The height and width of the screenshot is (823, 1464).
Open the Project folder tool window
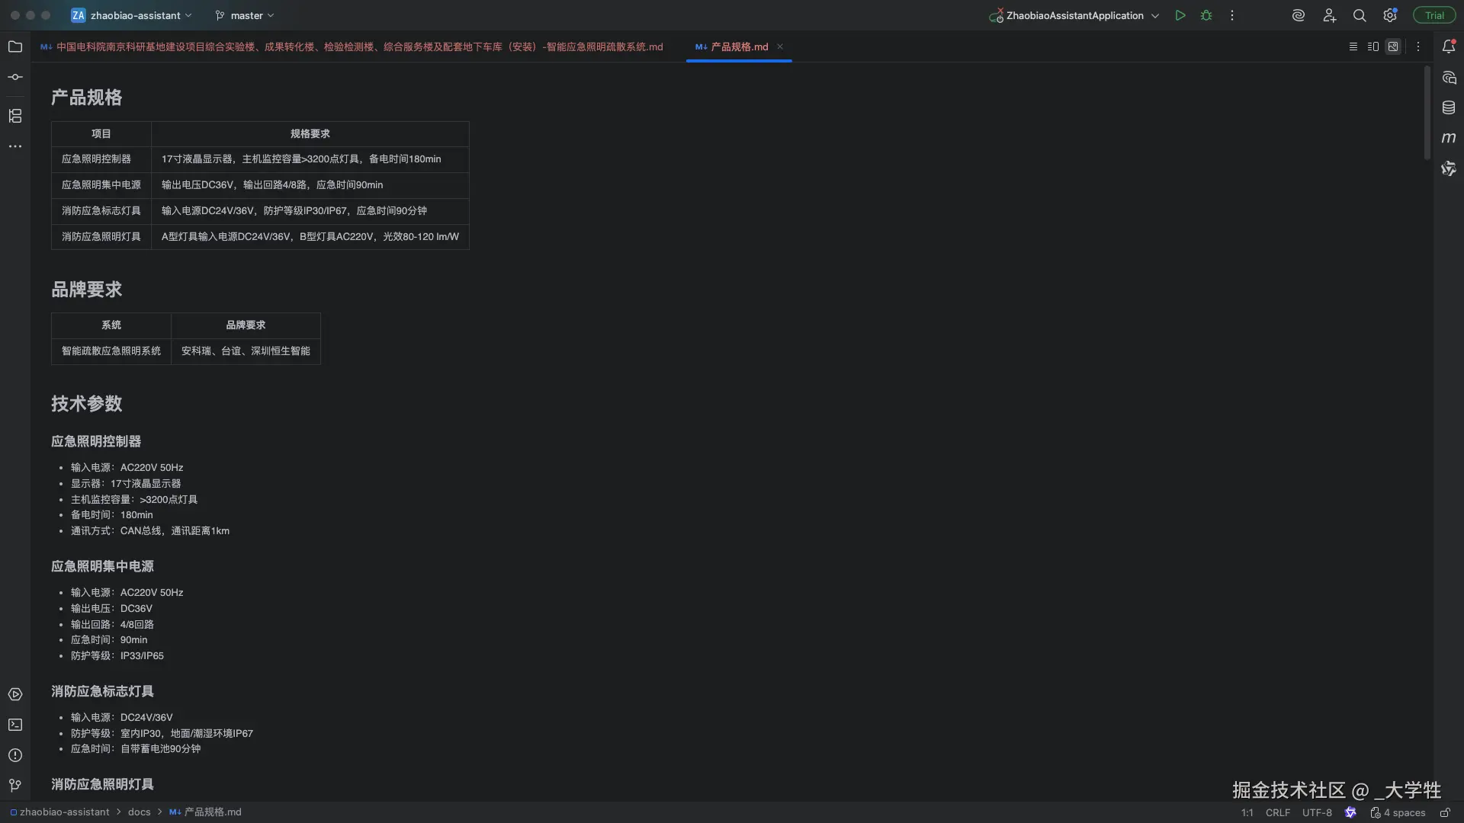15,46
